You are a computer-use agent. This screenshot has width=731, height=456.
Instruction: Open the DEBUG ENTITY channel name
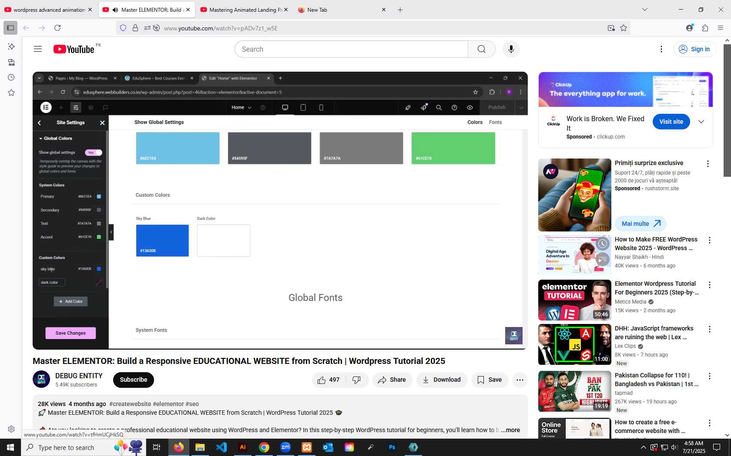[79, 376]
